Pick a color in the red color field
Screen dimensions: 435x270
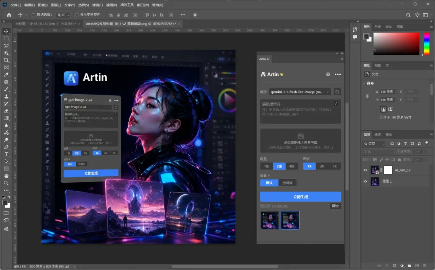[396, 44]
